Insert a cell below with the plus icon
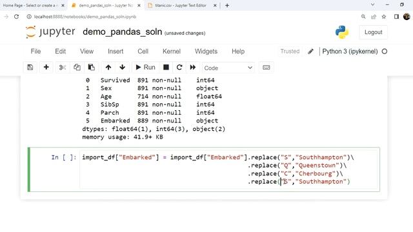The height and width of the screenshot is (232, 413). point(46,67)
